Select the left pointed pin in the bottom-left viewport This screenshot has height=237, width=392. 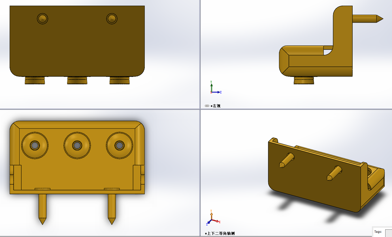[42, 209]
